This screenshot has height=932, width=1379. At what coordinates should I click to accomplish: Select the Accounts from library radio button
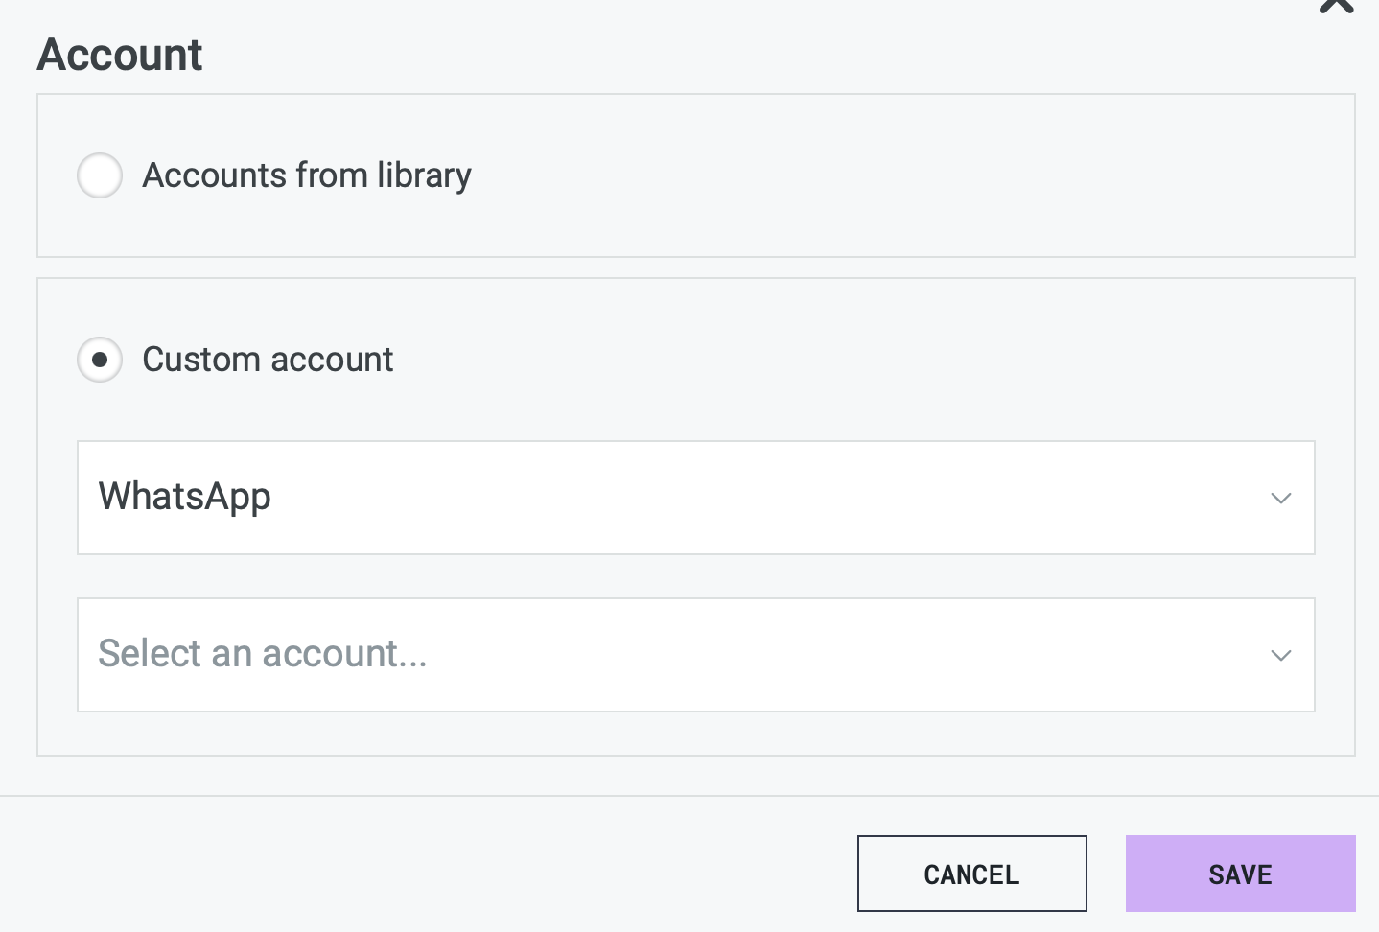point(100,175)
